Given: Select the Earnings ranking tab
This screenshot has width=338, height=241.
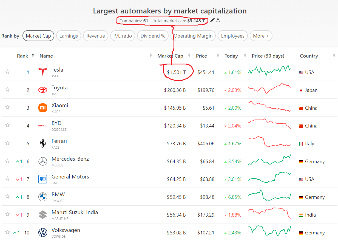Looking at the screenshot, I should (x=69, y=36).
